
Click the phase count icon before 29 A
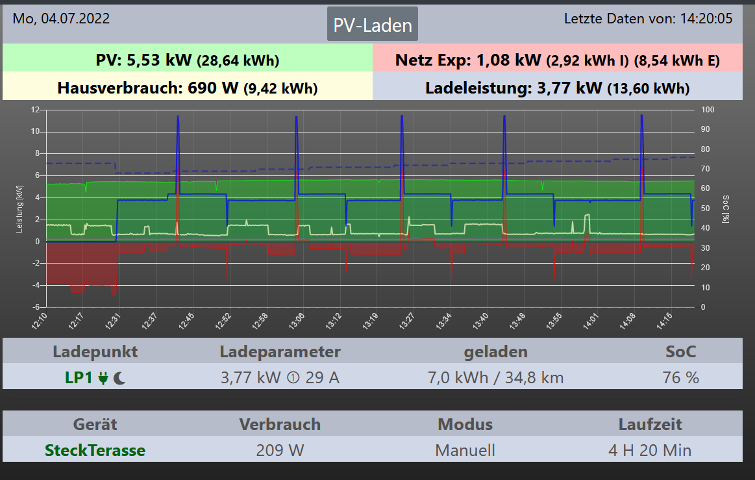click(293, 378)
